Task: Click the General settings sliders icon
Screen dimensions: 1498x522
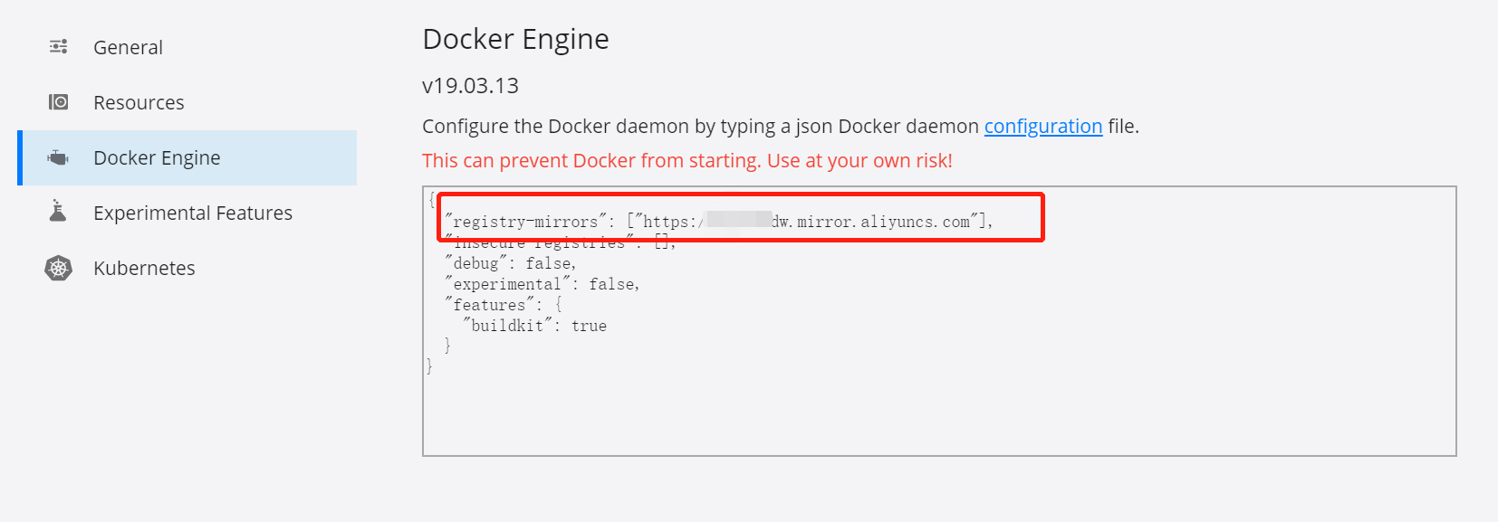Action: 59,47
